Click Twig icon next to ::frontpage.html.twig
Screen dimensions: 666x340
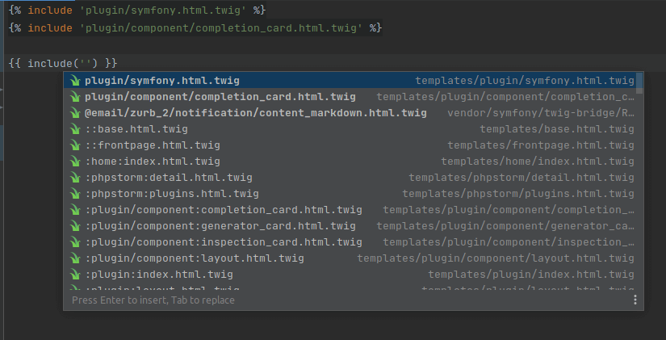click(74, 145)
